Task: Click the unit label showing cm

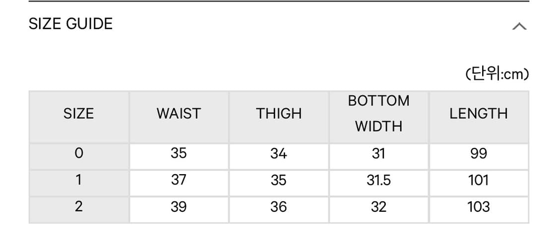Action: [497, 74]
